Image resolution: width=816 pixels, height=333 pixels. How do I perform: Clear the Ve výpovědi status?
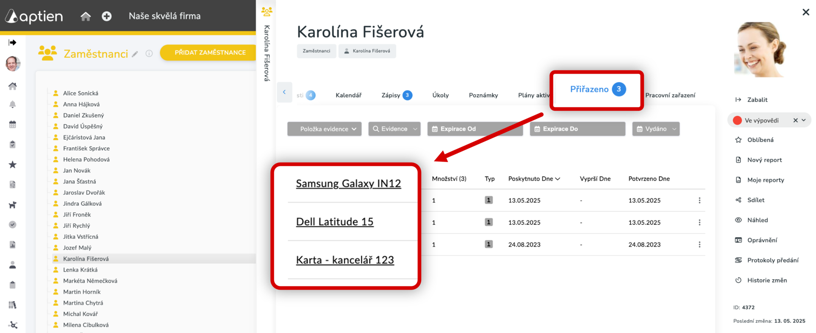[796, 120]
